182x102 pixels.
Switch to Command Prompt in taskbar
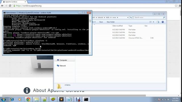(86, 99)
